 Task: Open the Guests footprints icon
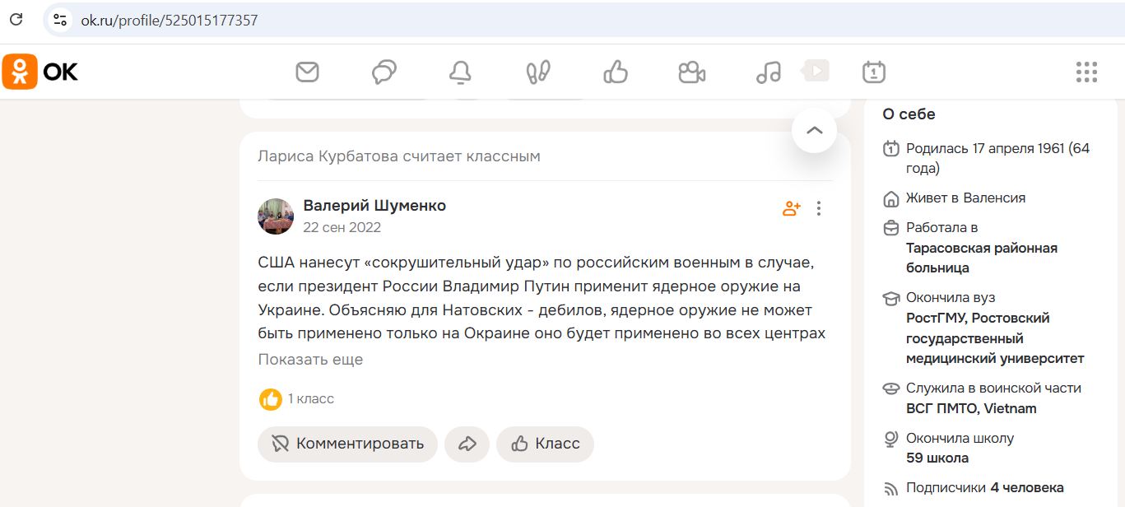point(537,72)
